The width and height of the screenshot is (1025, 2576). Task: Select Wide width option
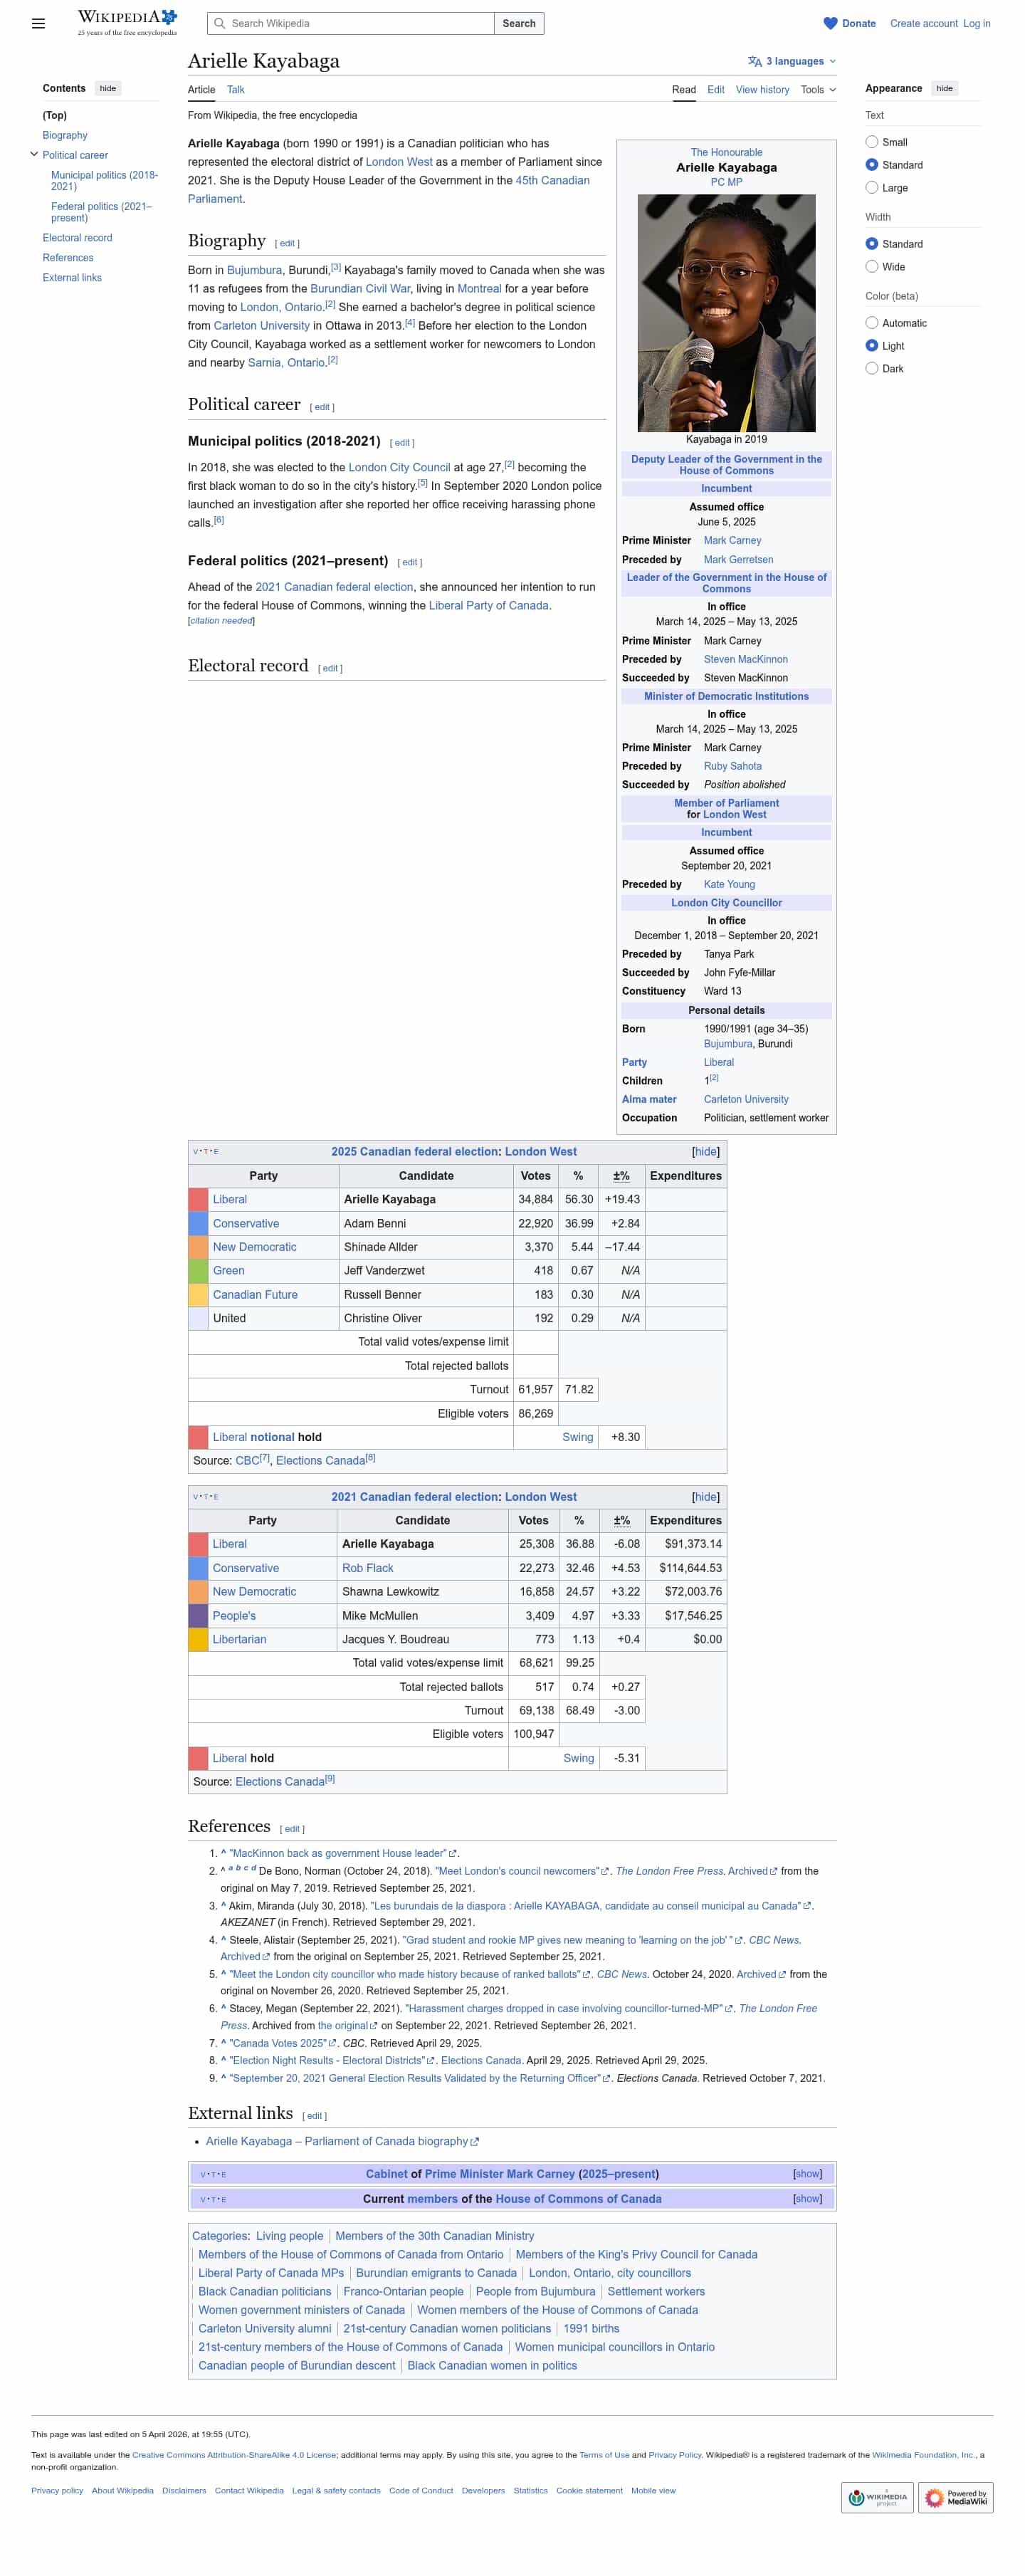(872, 267)
